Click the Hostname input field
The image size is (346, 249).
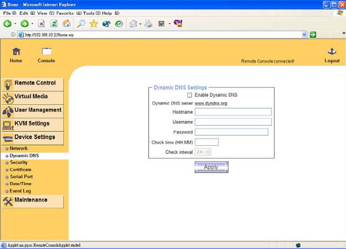[233, 112]
